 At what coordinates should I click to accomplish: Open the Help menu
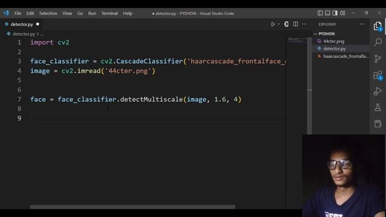127,13
